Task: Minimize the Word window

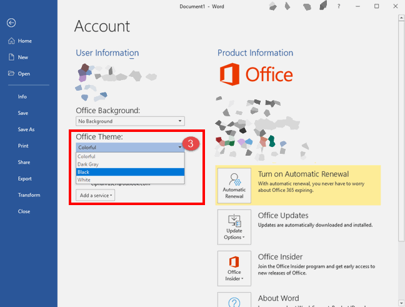Action: 357,6
